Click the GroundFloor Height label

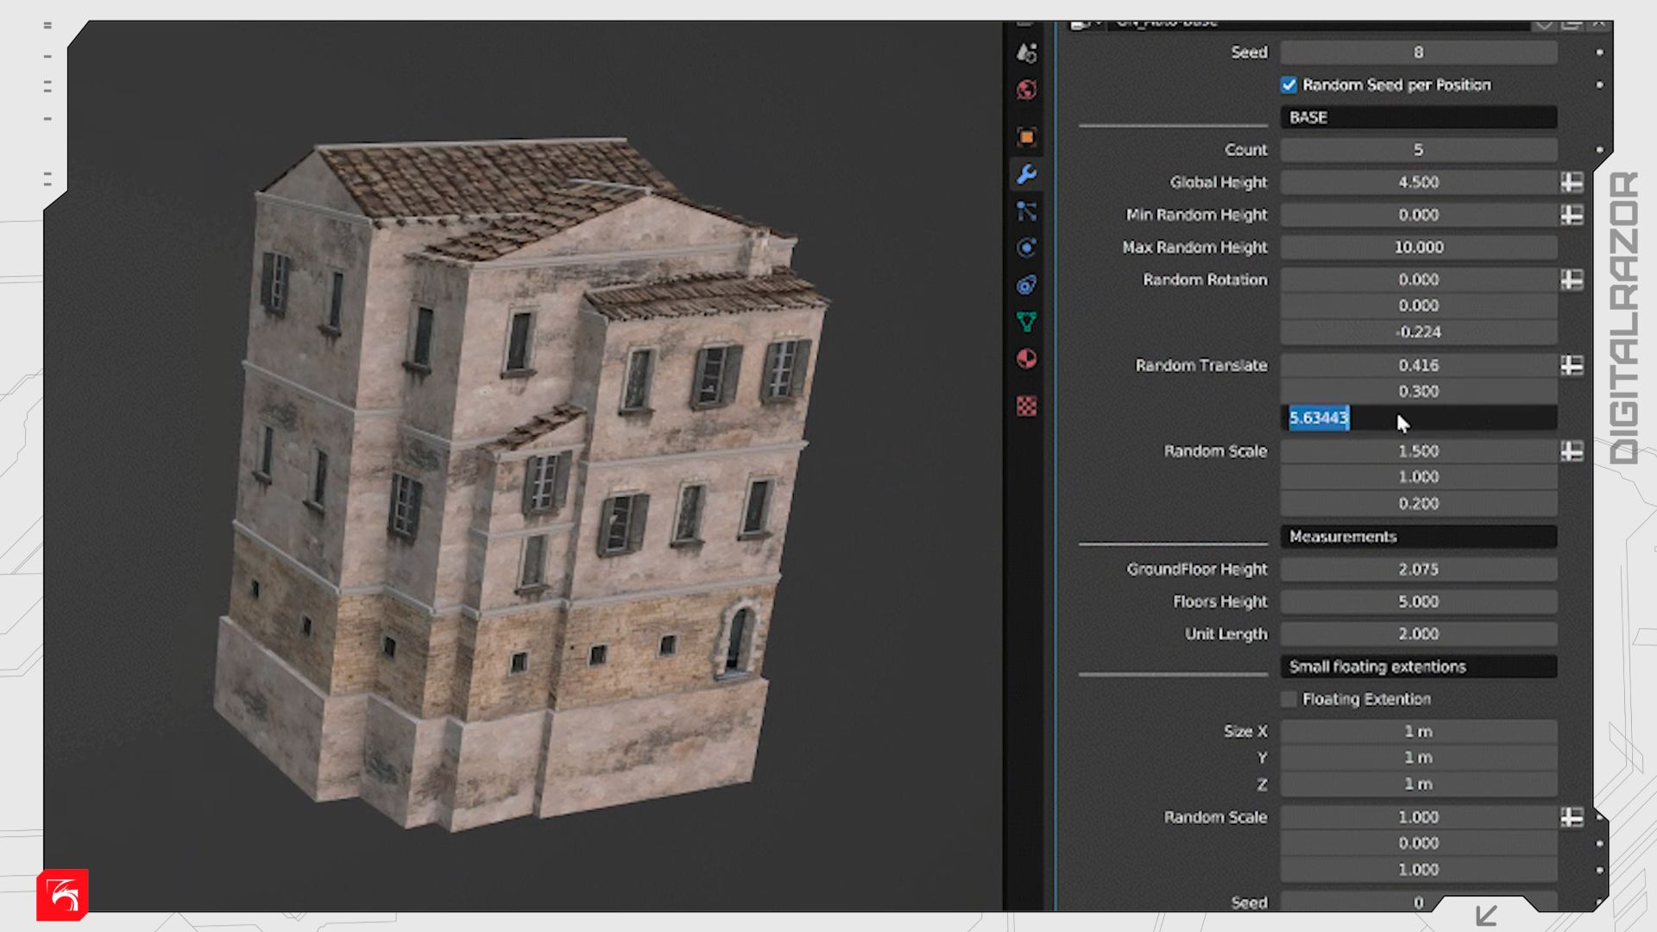(1196, 570)
